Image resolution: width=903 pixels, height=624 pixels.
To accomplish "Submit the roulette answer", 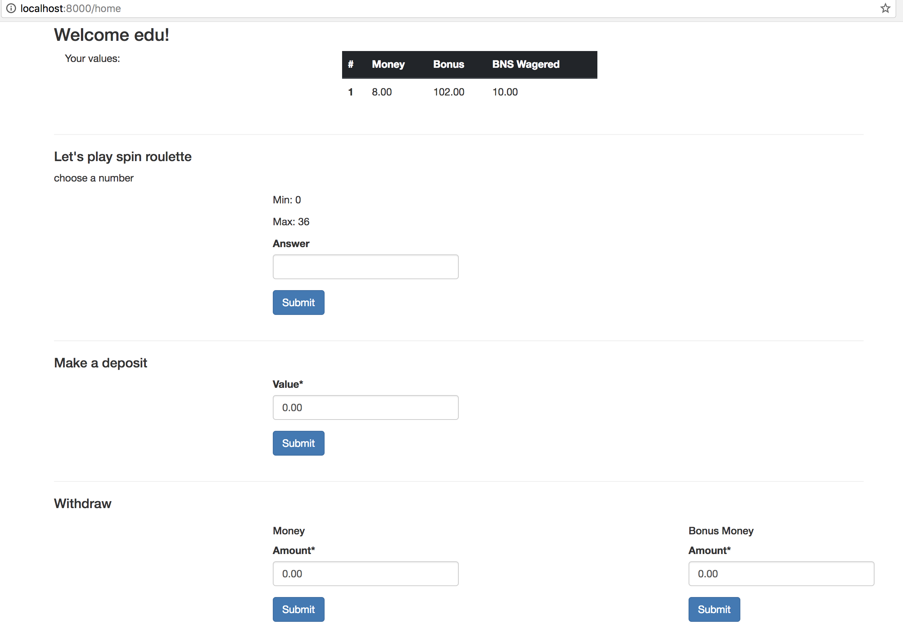I will pyautogui.click(x=298, y=302).
